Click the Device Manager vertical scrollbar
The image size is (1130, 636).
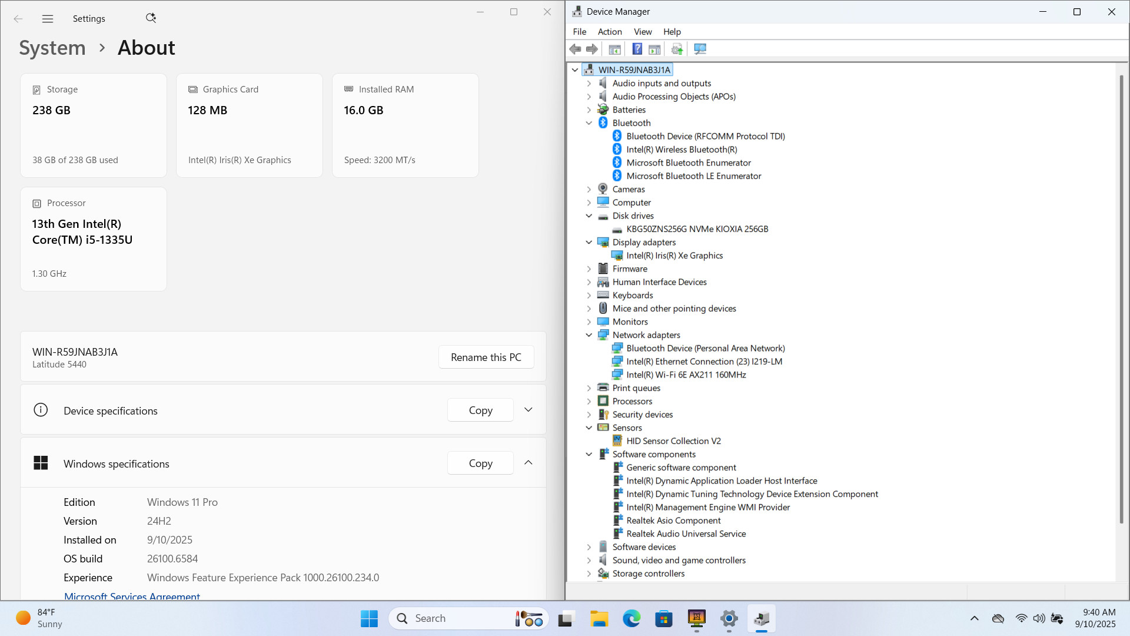coord(1122,299)
